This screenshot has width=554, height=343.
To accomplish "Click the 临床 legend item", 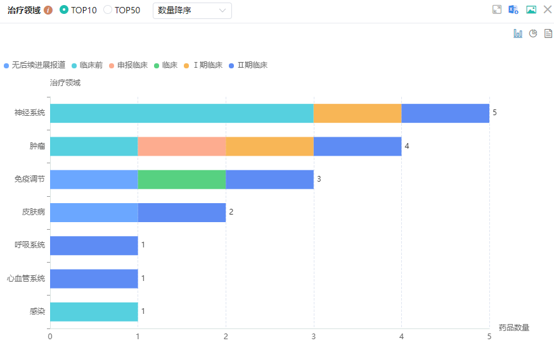I will (x=166, y=65).
